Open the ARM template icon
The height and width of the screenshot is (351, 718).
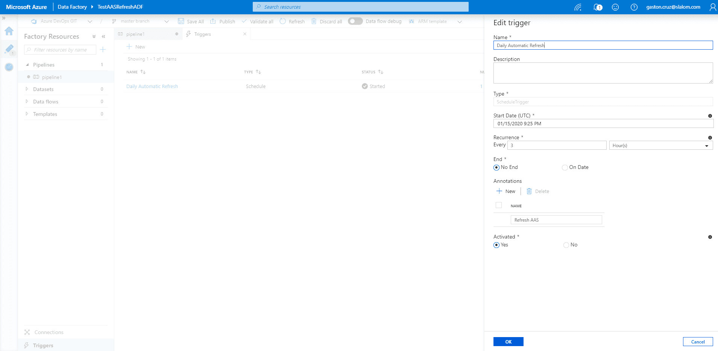(x=411, y=21)
